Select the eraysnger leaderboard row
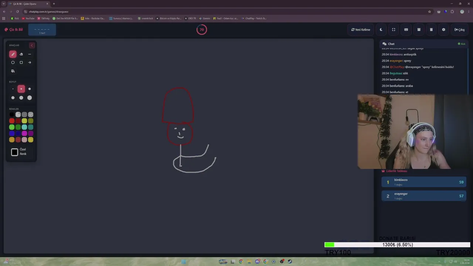Viewport: 473px width, 266px height. point(424,196)
